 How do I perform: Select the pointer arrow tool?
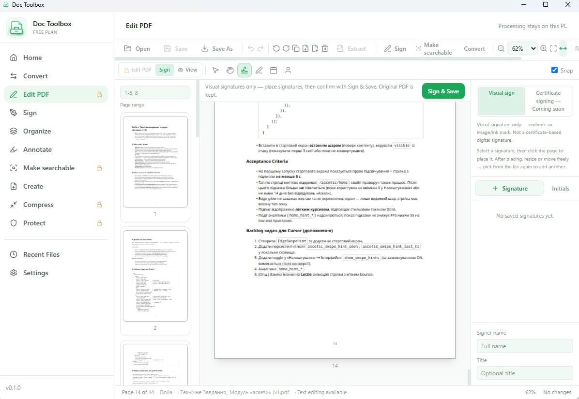215,70
